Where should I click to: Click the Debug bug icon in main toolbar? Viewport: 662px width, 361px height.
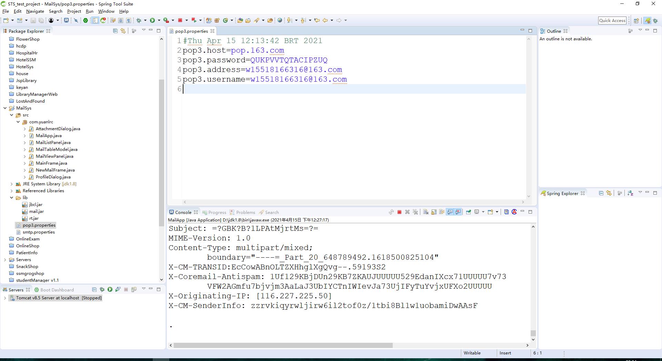click(139, 20)
